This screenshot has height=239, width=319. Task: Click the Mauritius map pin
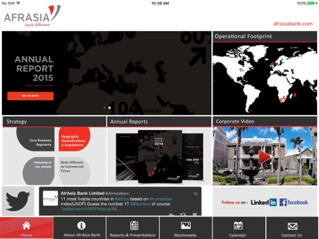click(294, 95)
